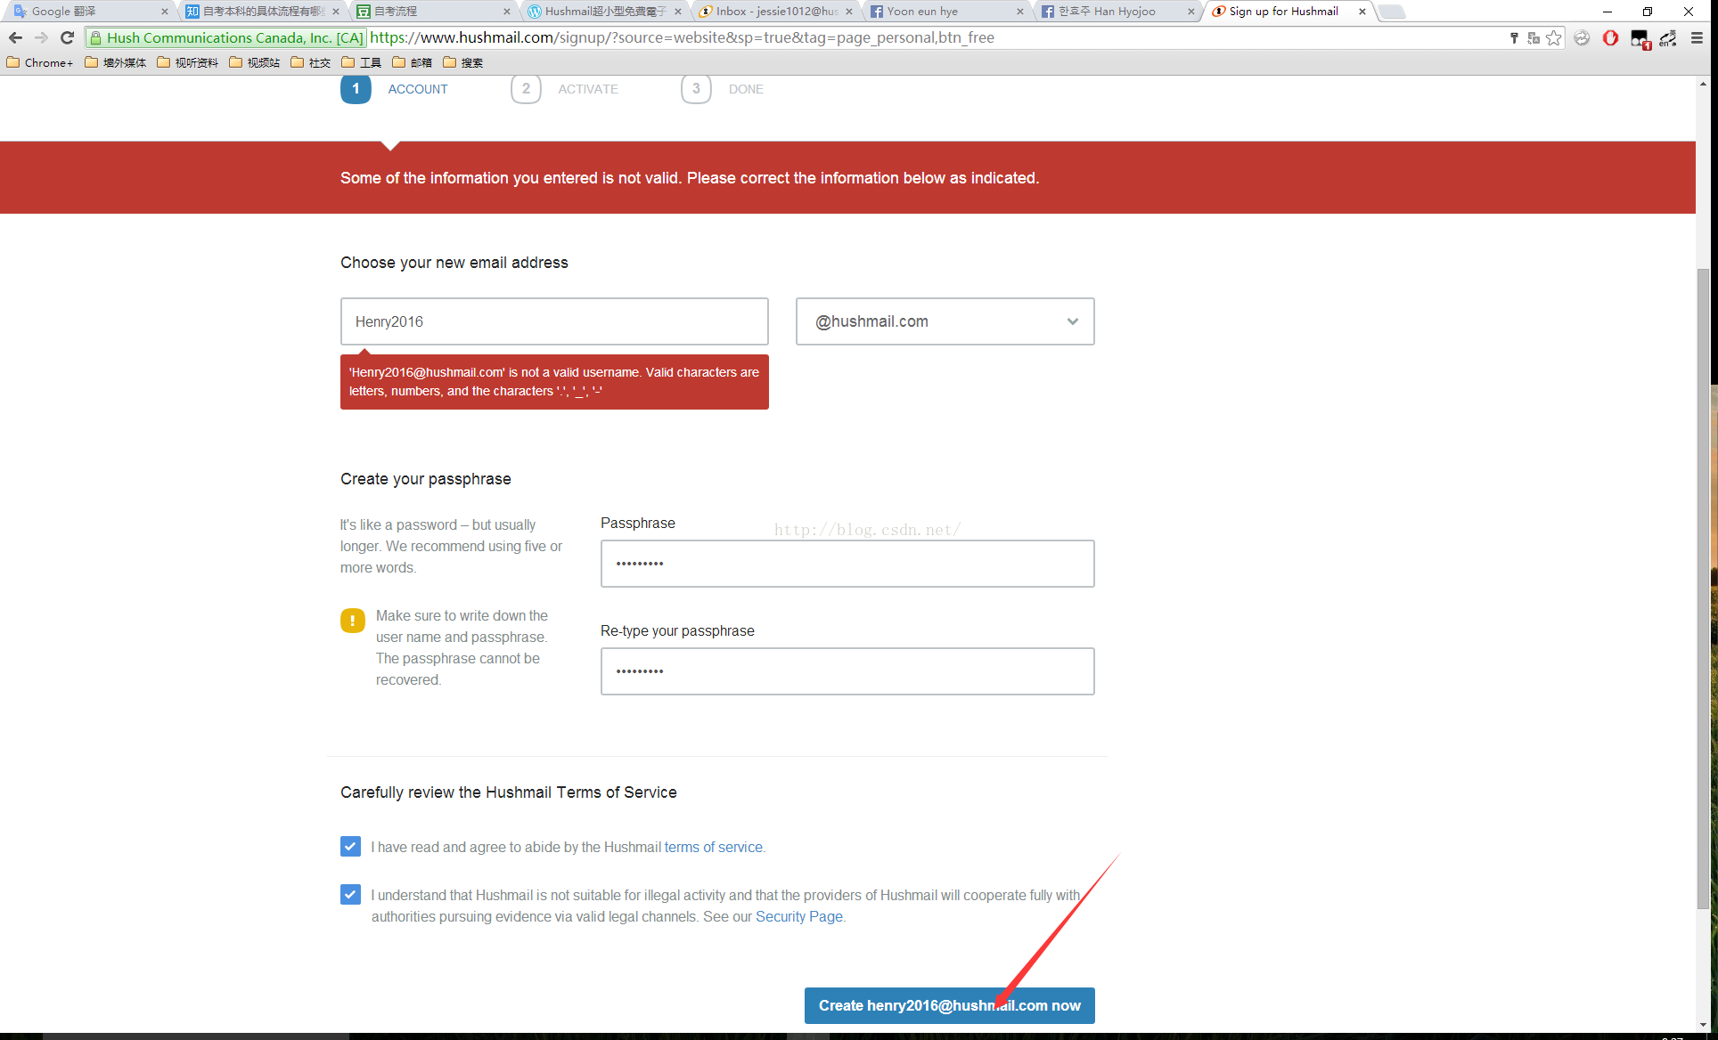The image size is (1718, 1040).
Task: Click the step 2 Activate circle
Action: pos(526,88)
